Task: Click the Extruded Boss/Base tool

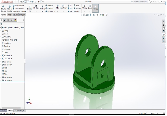Action: (3, 8)
